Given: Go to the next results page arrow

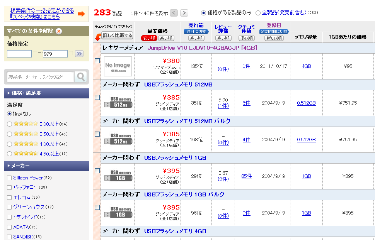Looking at the screenshot, I should tap(184, 13).
